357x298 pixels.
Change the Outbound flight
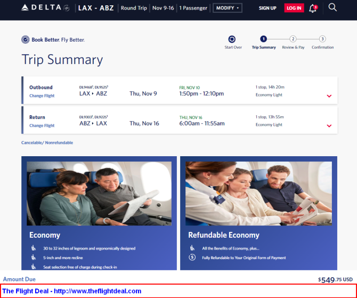(x=42, y=95)
